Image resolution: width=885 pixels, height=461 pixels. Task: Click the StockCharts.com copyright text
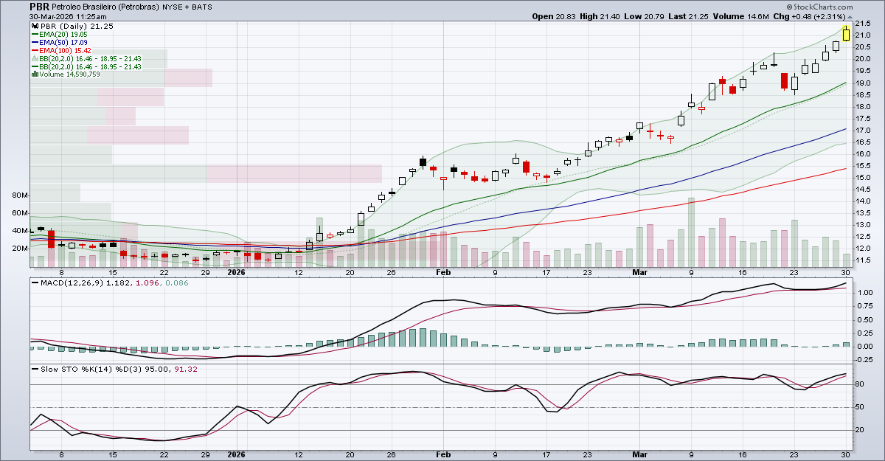[822, 6]
